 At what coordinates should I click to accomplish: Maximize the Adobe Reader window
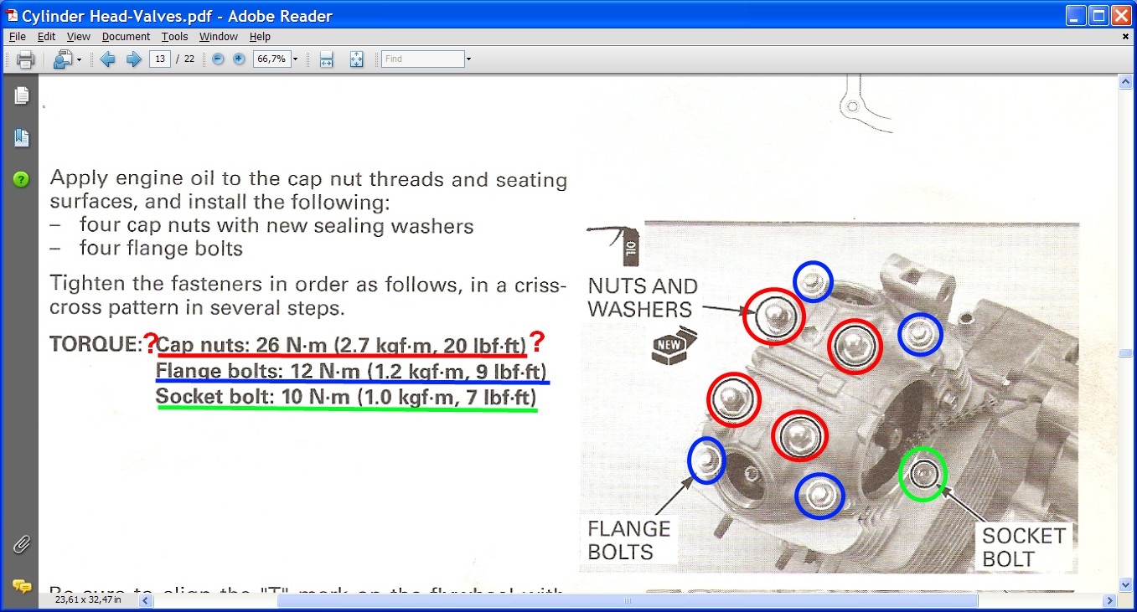pos(1098,15)
